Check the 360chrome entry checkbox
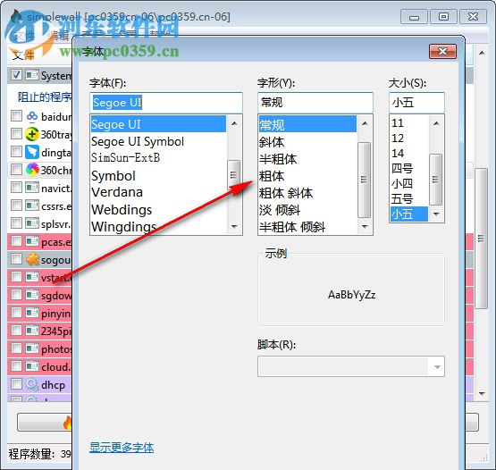The image size is (496, 470). pyautogui.click(x=16, y=170)
